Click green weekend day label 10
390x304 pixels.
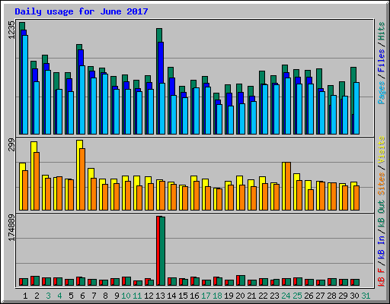pyautogui.click(x=126, y=296)
